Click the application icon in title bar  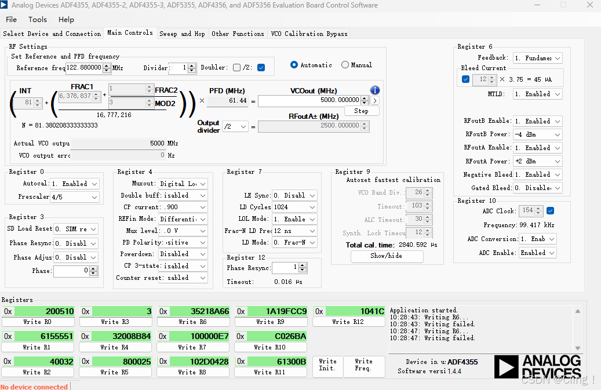click(4, 5)
